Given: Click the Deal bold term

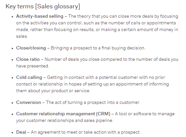Looking at the screenshot, I should point(21,132).
